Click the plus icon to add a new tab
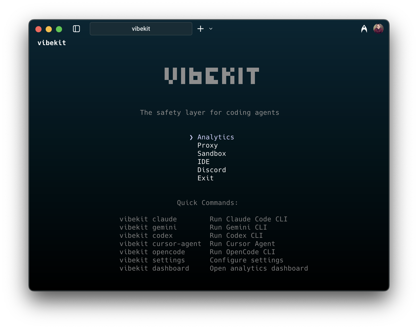418x329 pixels. pos(201,29)
